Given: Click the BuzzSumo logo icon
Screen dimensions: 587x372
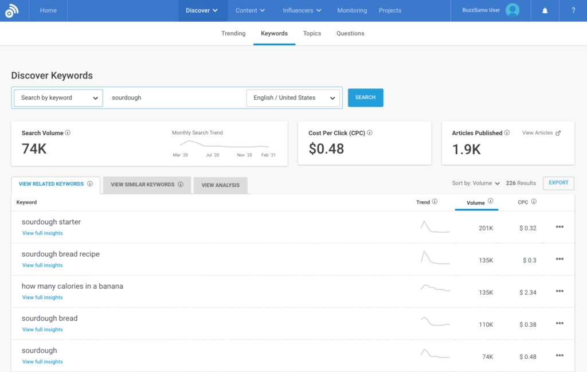Looking at the screenshot, I should point(13,10).
